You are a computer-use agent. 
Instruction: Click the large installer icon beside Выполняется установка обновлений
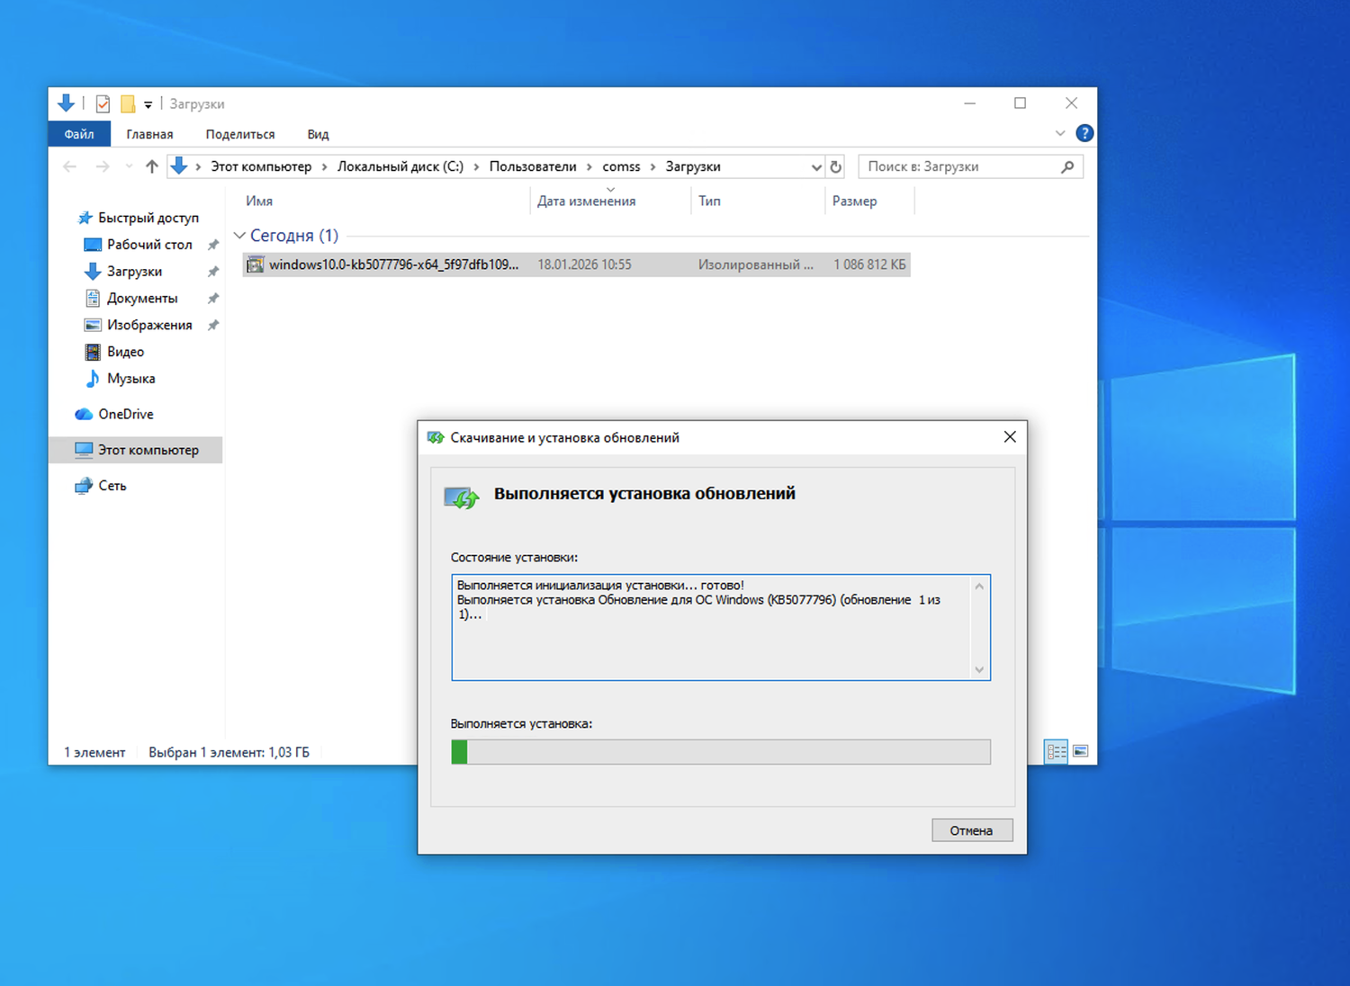pyautogui.click(x=462, y=497)
